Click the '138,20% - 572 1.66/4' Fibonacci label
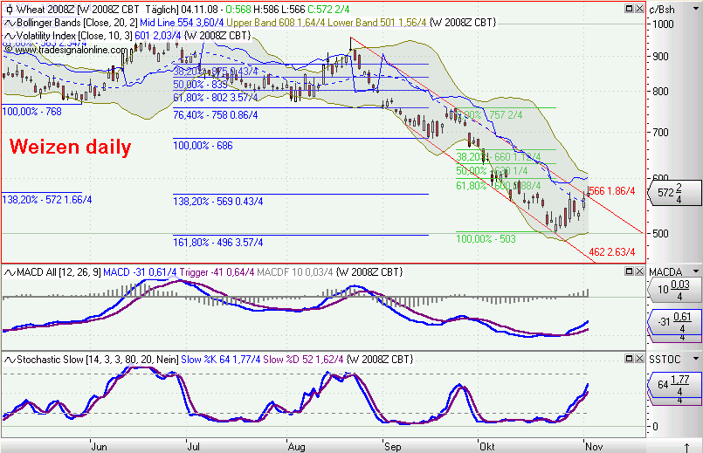Viewport: 703px width, 453px height. [47, 199]
